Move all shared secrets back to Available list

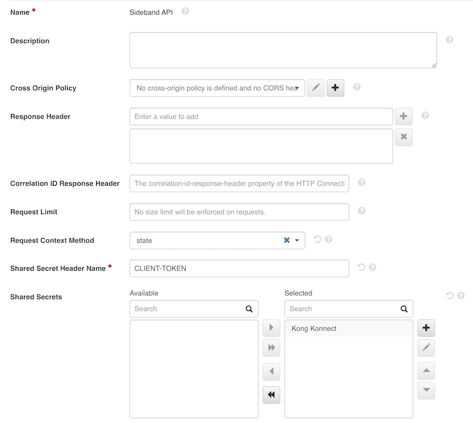click(x=272, y=395)
